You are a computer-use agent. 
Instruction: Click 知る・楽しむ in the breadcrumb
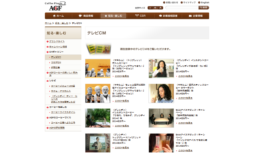click(62, 23)
